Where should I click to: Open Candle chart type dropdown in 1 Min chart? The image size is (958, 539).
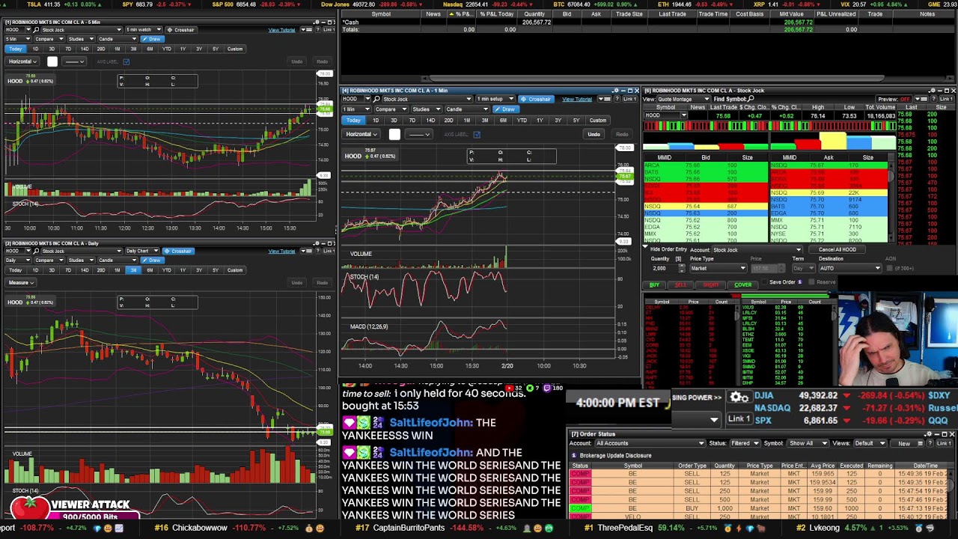point(467,109)
